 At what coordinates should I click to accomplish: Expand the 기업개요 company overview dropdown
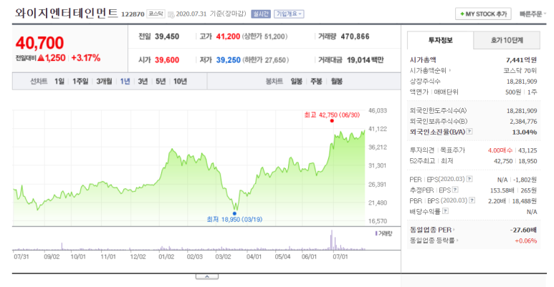point(289,14)
